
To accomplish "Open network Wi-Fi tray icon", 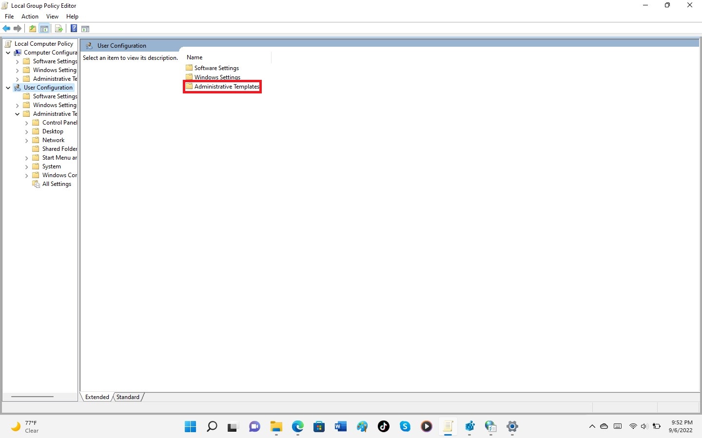I will 633,426.
